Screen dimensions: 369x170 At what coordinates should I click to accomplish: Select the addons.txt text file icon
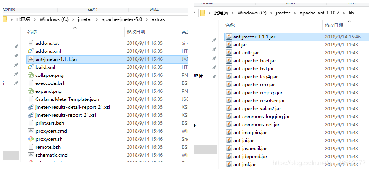click(x=30, y=43)
